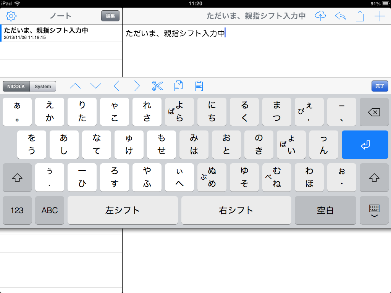Move cursor right with the right chevron
This screenshot has height=293, width=391.
coord(137,86)
